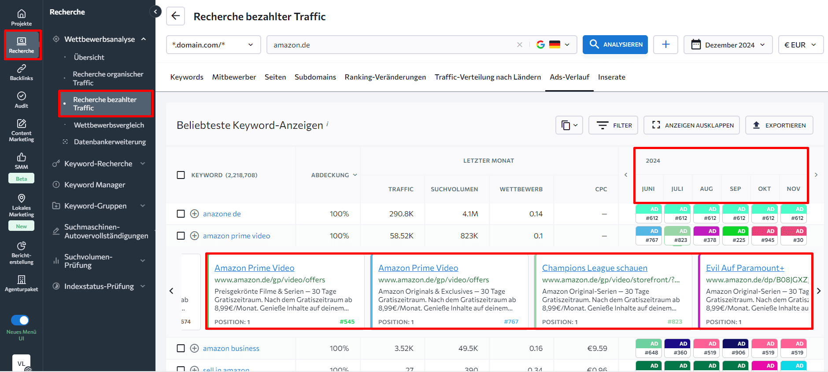Toggle the Neues Menü UI switch
828x372 pixels.
[x=20, y=320]
